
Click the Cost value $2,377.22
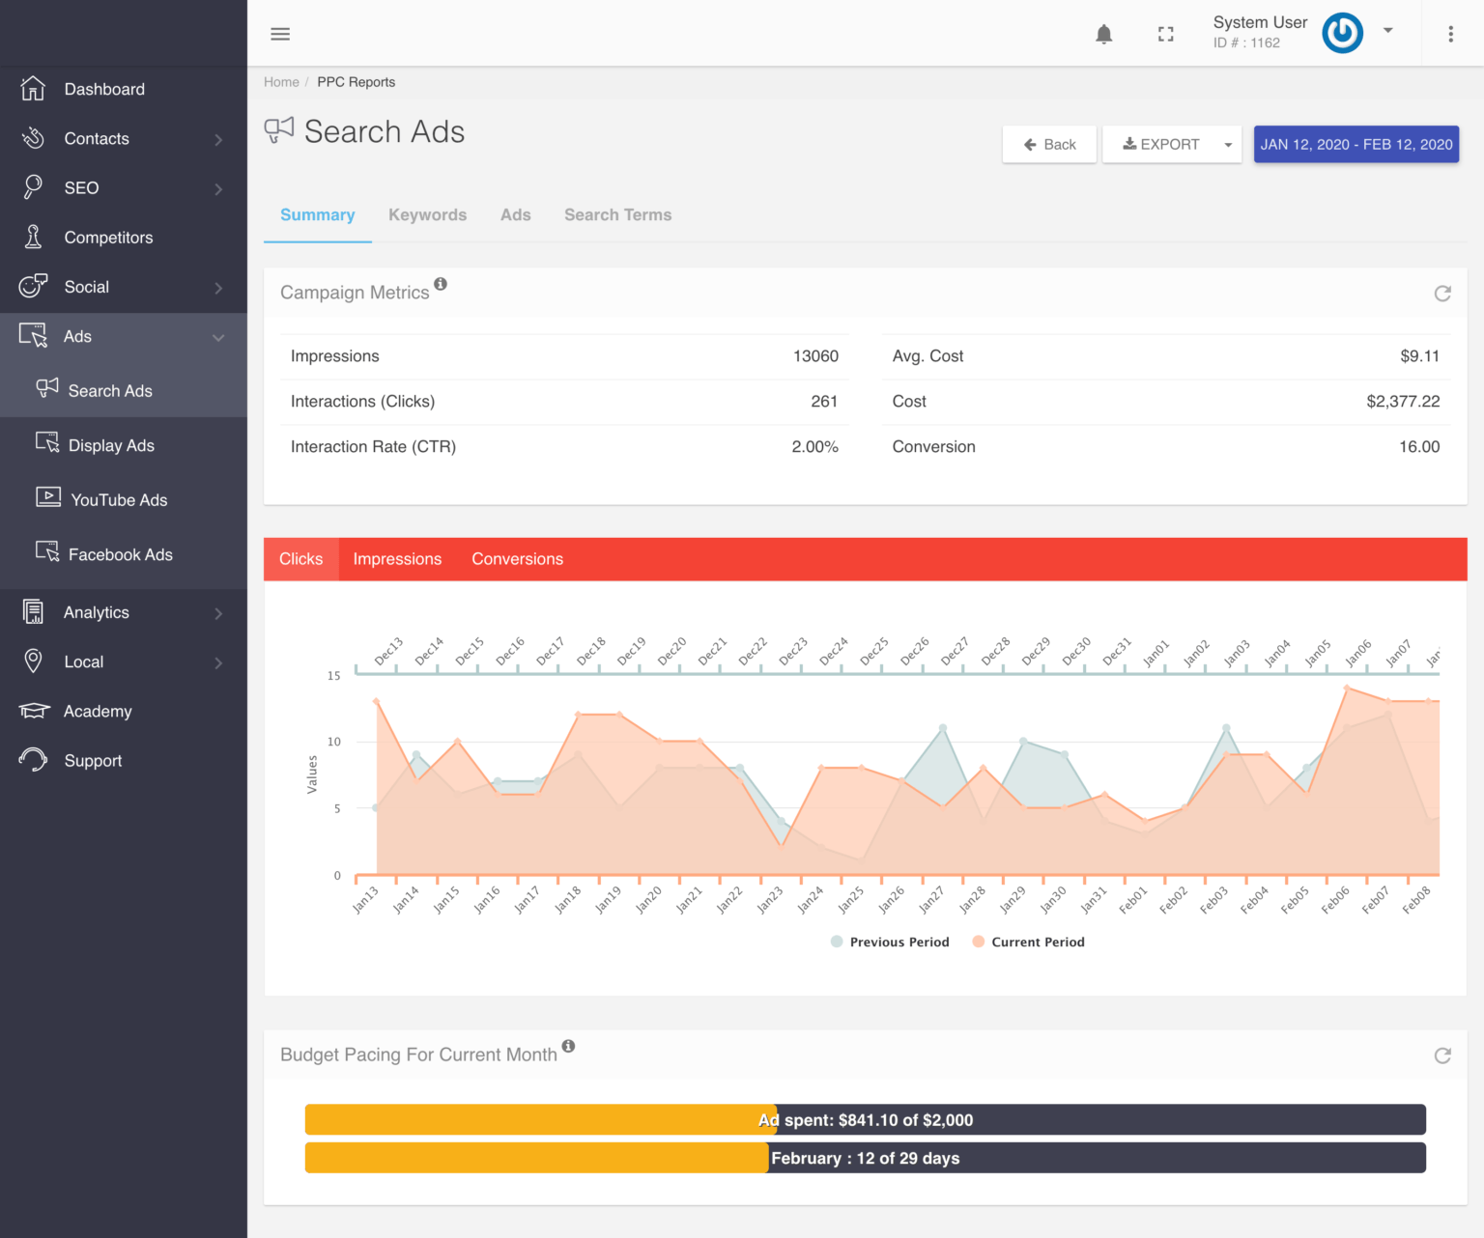click(1403, 401)
